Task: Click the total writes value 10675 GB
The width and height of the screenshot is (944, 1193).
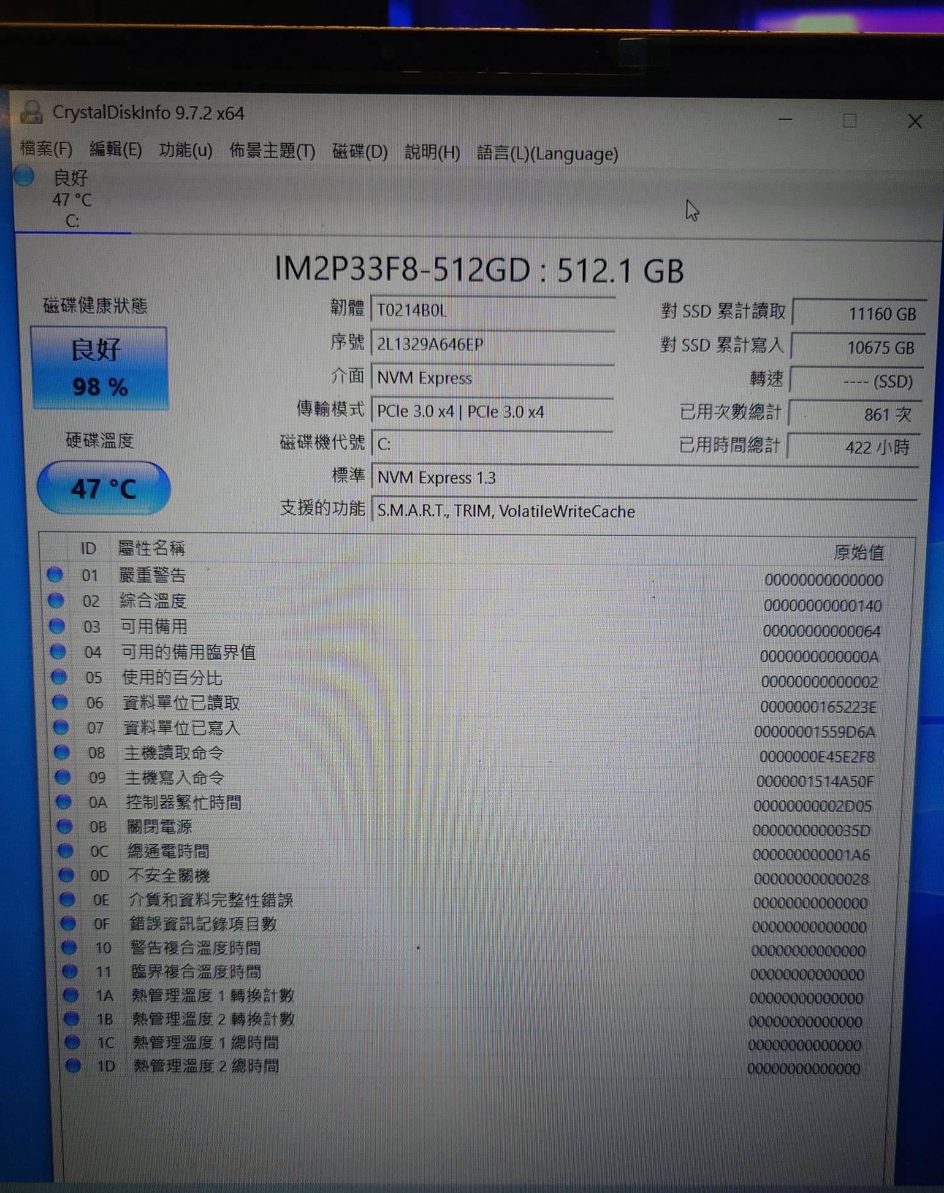Action: [858, 347]
